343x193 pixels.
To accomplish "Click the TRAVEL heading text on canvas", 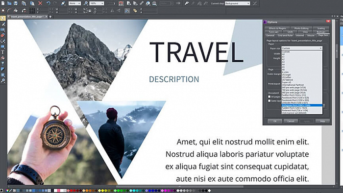I will click(196, 52).
